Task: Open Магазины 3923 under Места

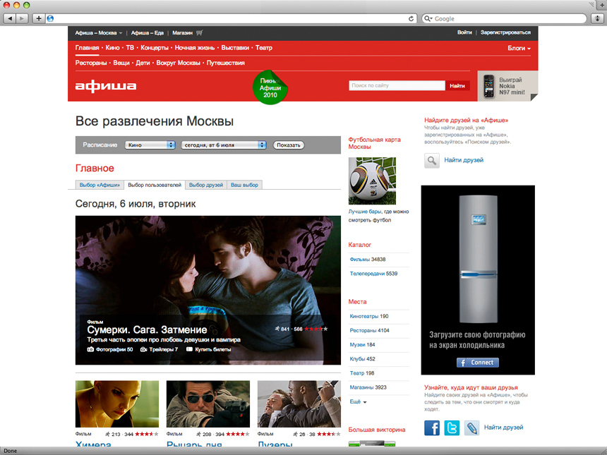Action: pos(368,387)
